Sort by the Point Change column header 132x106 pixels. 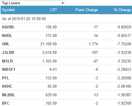(86, 10)
